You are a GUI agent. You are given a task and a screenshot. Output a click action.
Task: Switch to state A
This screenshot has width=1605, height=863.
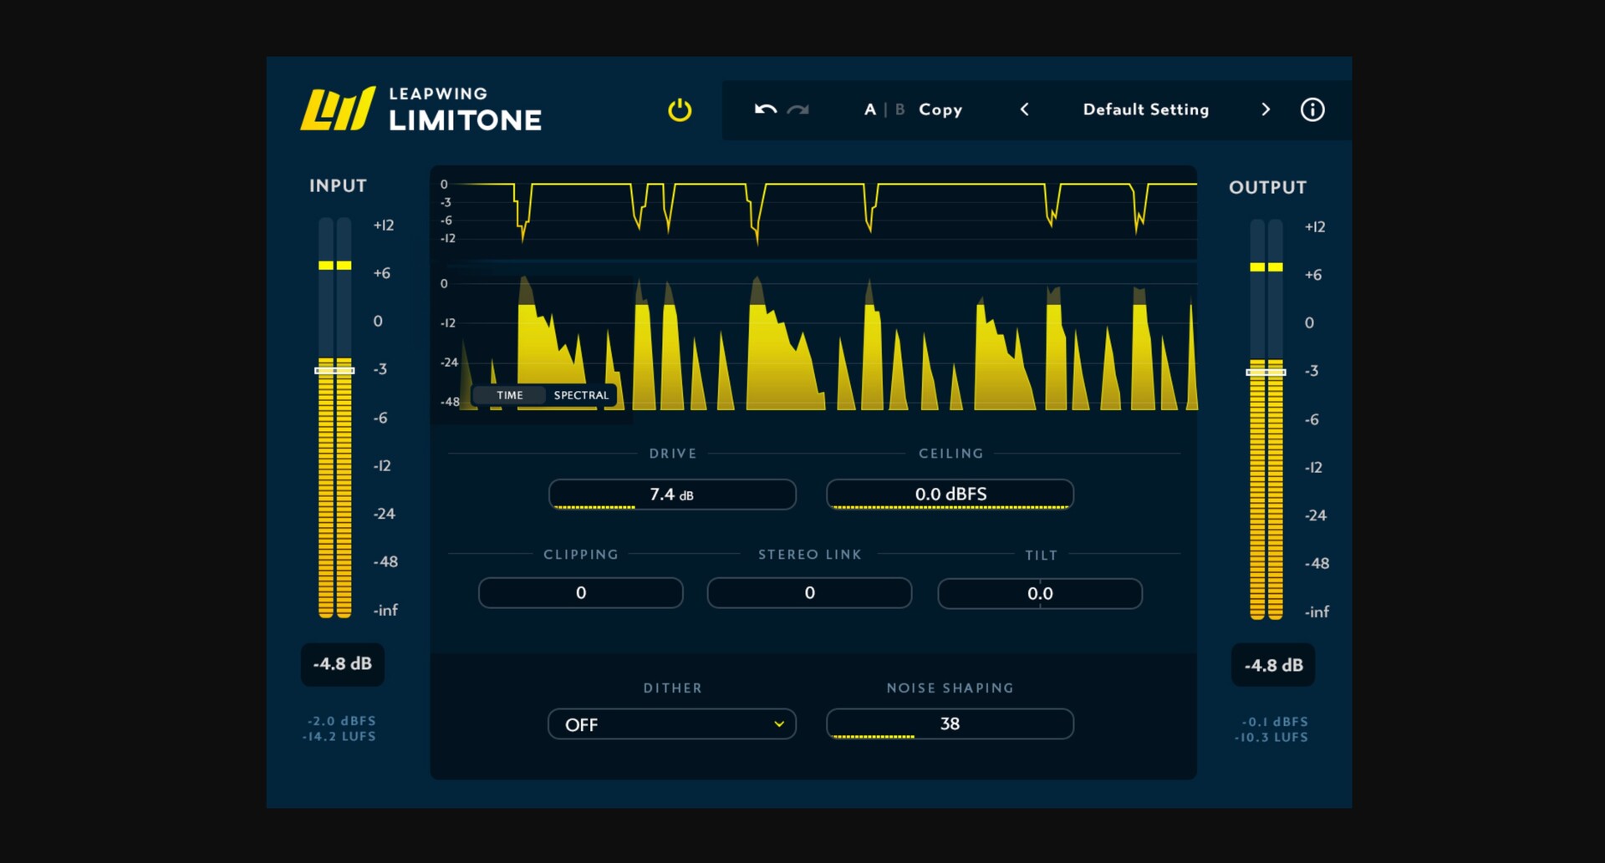tap(869, 109)
